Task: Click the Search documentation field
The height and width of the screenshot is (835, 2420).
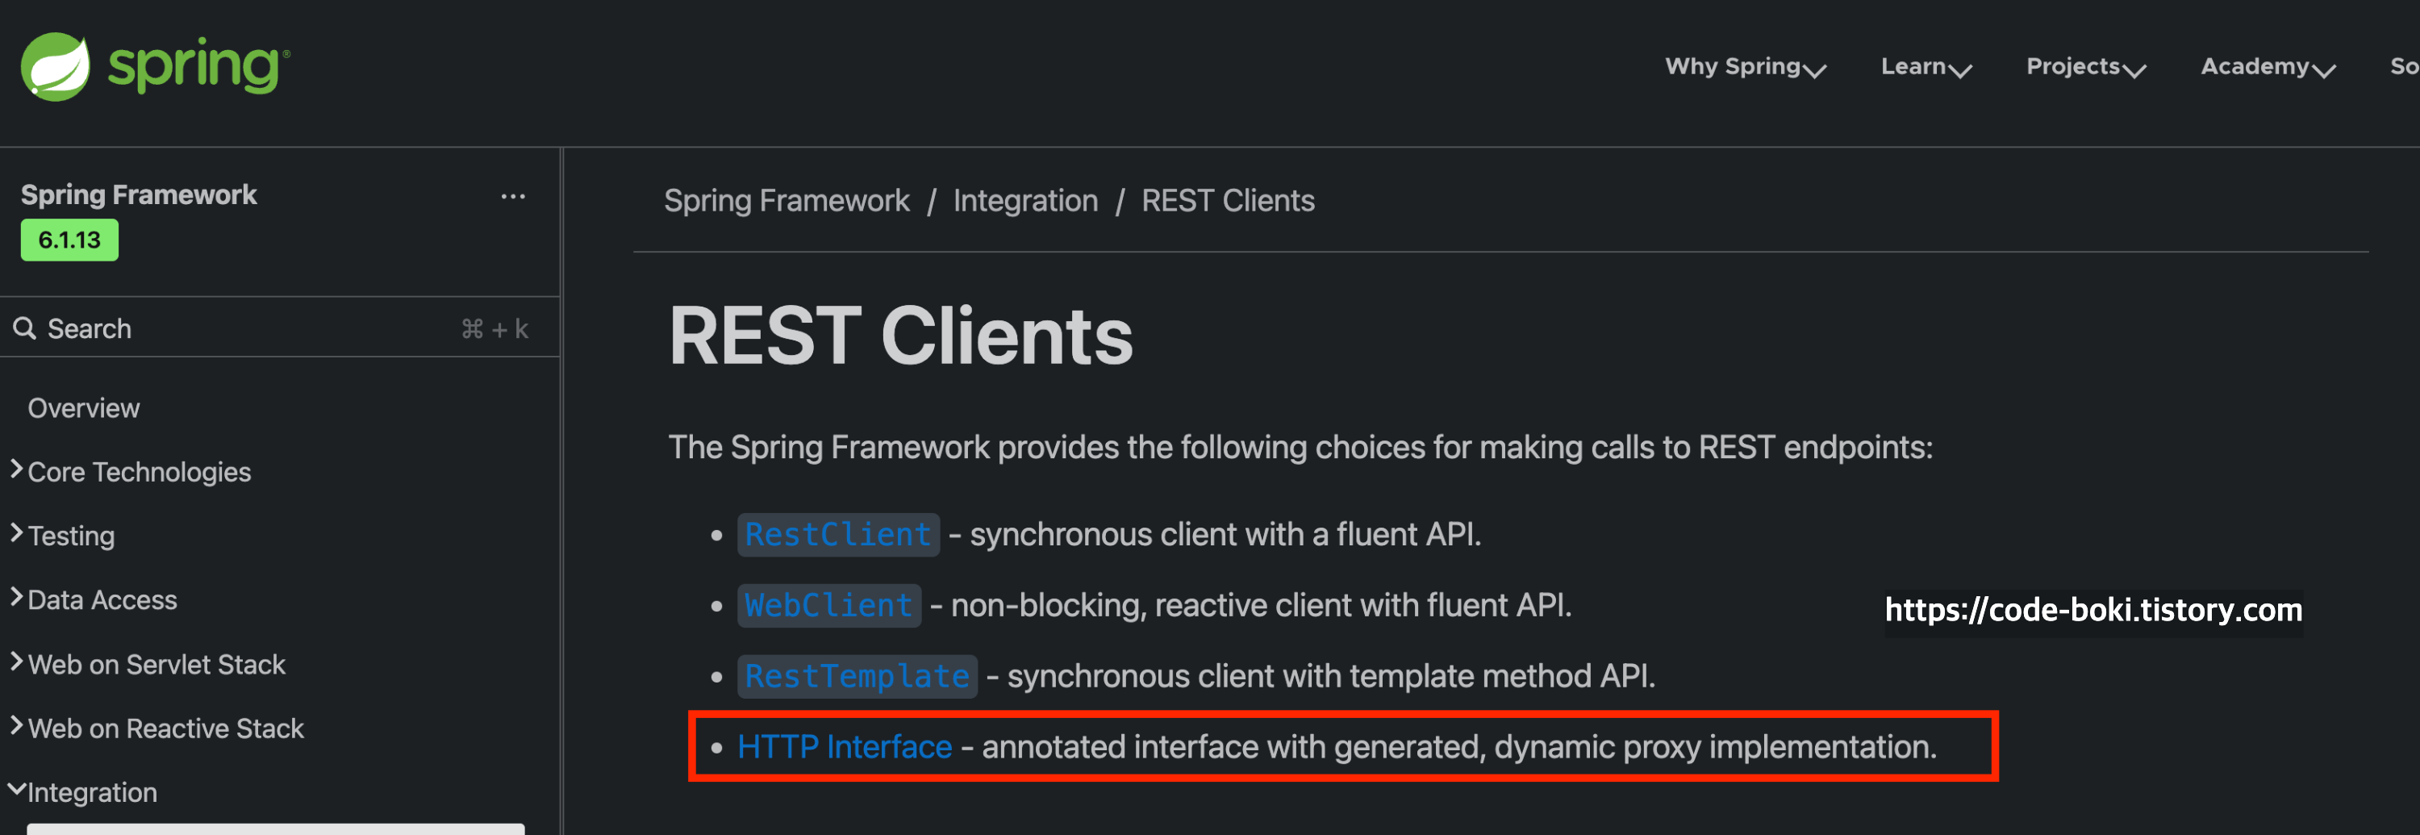Action: [280, 328]
